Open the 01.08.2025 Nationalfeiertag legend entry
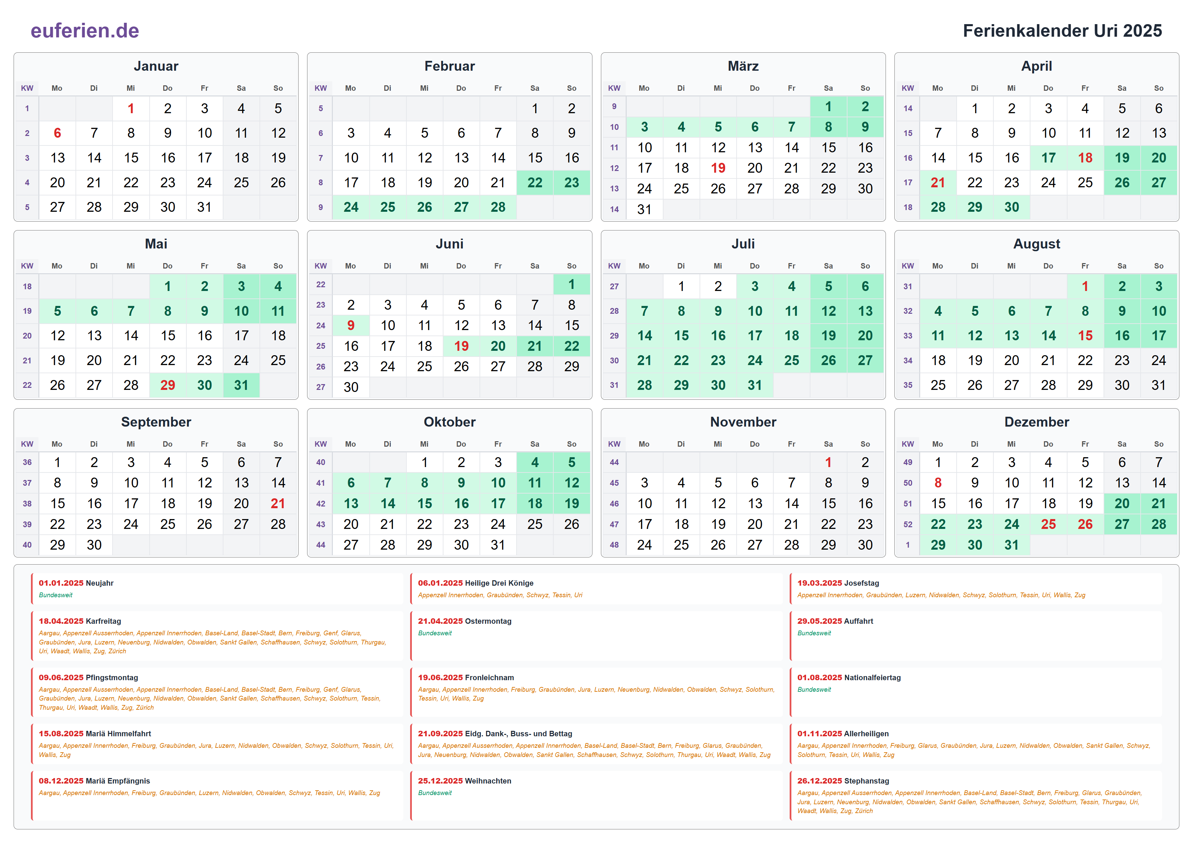This screenshot has height=843, width=1193. [x=975, y=692]
